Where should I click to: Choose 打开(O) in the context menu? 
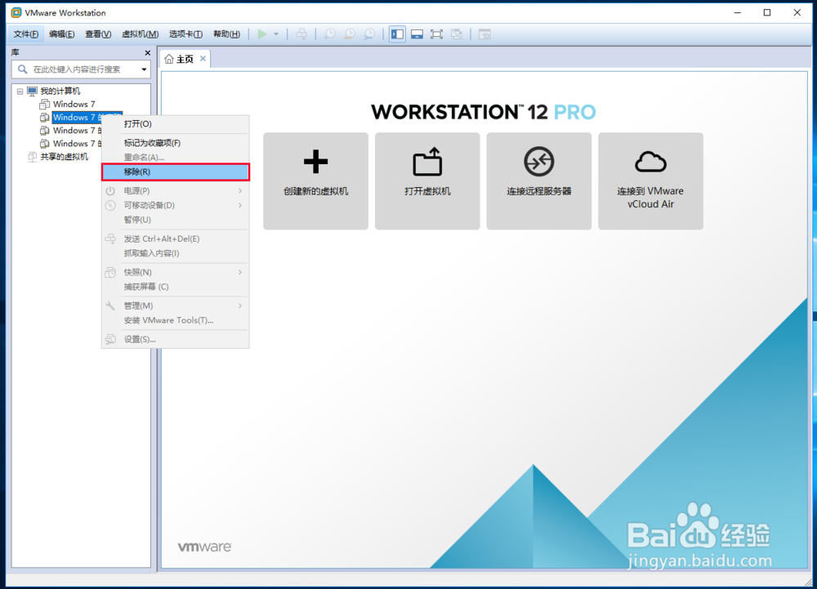(175, 124)
